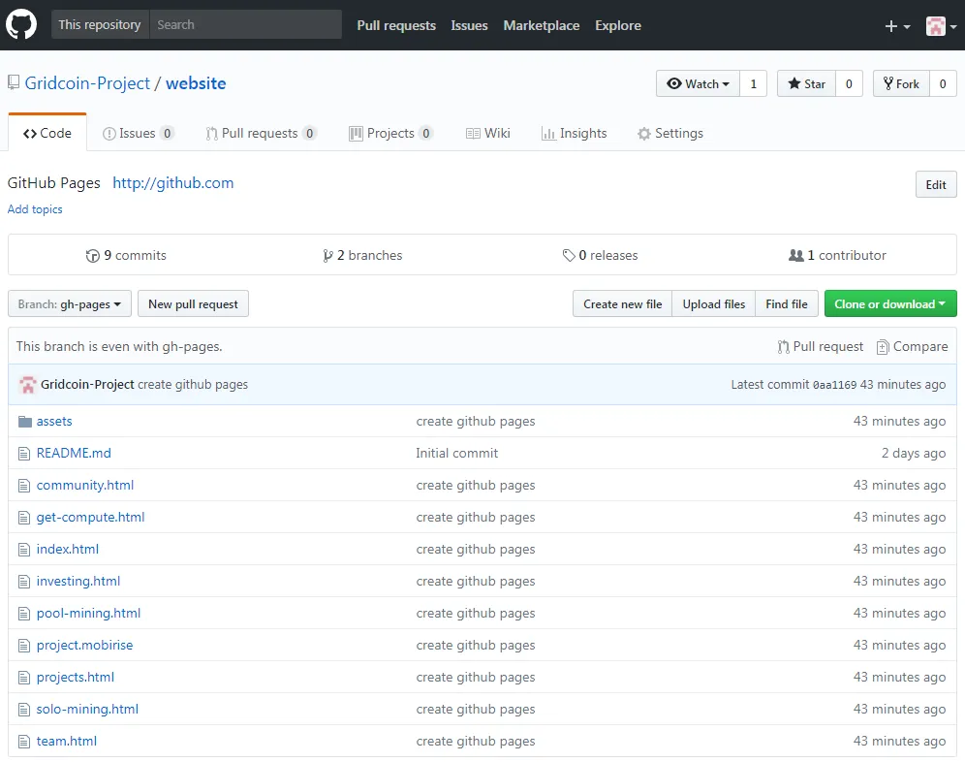Viewport: 965px width, 762px height.
Task: Click the This repository search scope label
Action: click(x=100, y=24)
